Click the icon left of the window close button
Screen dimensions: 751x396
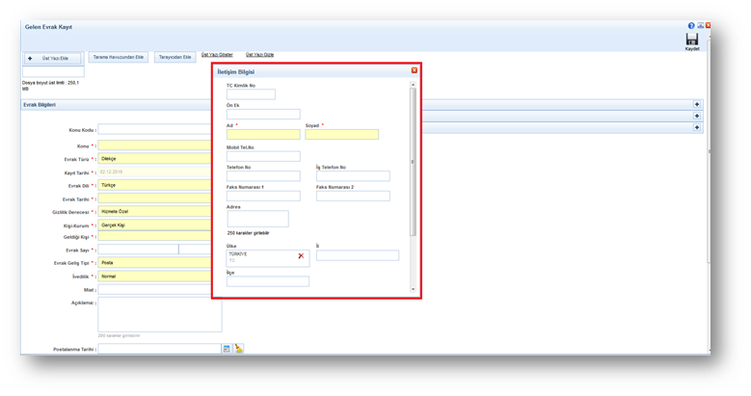pyautogui.click(x=700, y=26)
